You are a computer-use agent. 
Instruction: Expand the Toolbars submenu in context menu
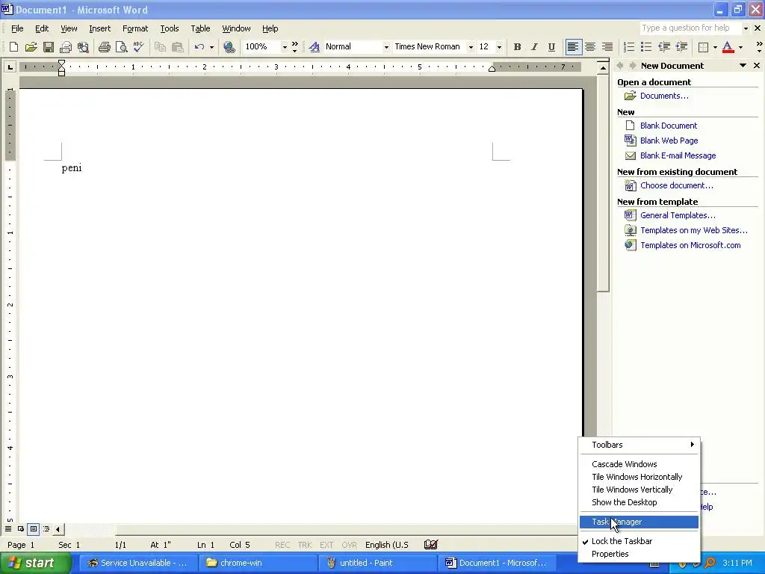[639, 445]
